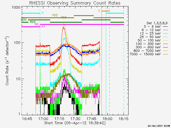Click the black line swatch for 3 - 6 keV

pyautogui.click(x=165, y=26)
